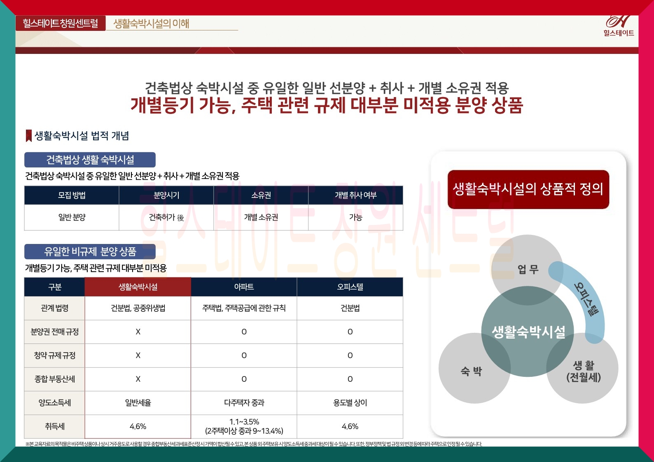This screenshot has width=654, height=462.
Task: Click the red headline 개별등기 가능, 주택 관련 규제 대부분 미적용 분양 상품
Action: click(327, 105)
